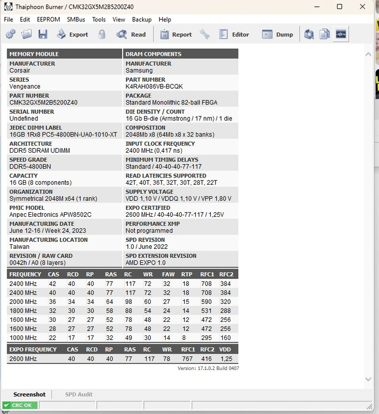379x414 pixels.
Task: Click part number CMK32GX5M2B5200Z40 value
Action: click(43, 102)
